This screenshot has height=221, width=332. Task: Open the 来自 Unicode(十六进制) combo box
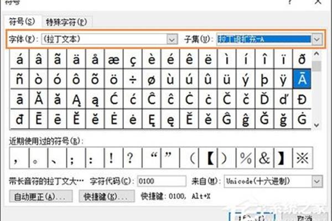click(x=273, y=181)
